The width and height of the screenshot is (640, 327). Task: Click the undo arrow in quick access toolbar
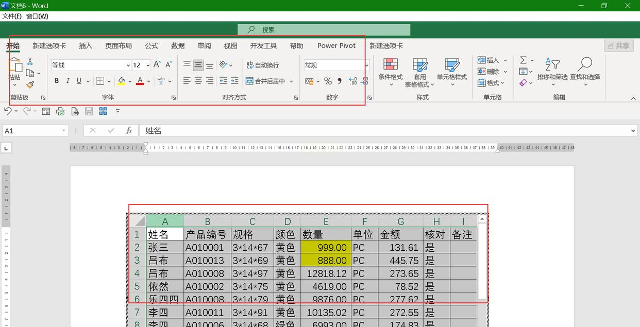pos(8,111)
